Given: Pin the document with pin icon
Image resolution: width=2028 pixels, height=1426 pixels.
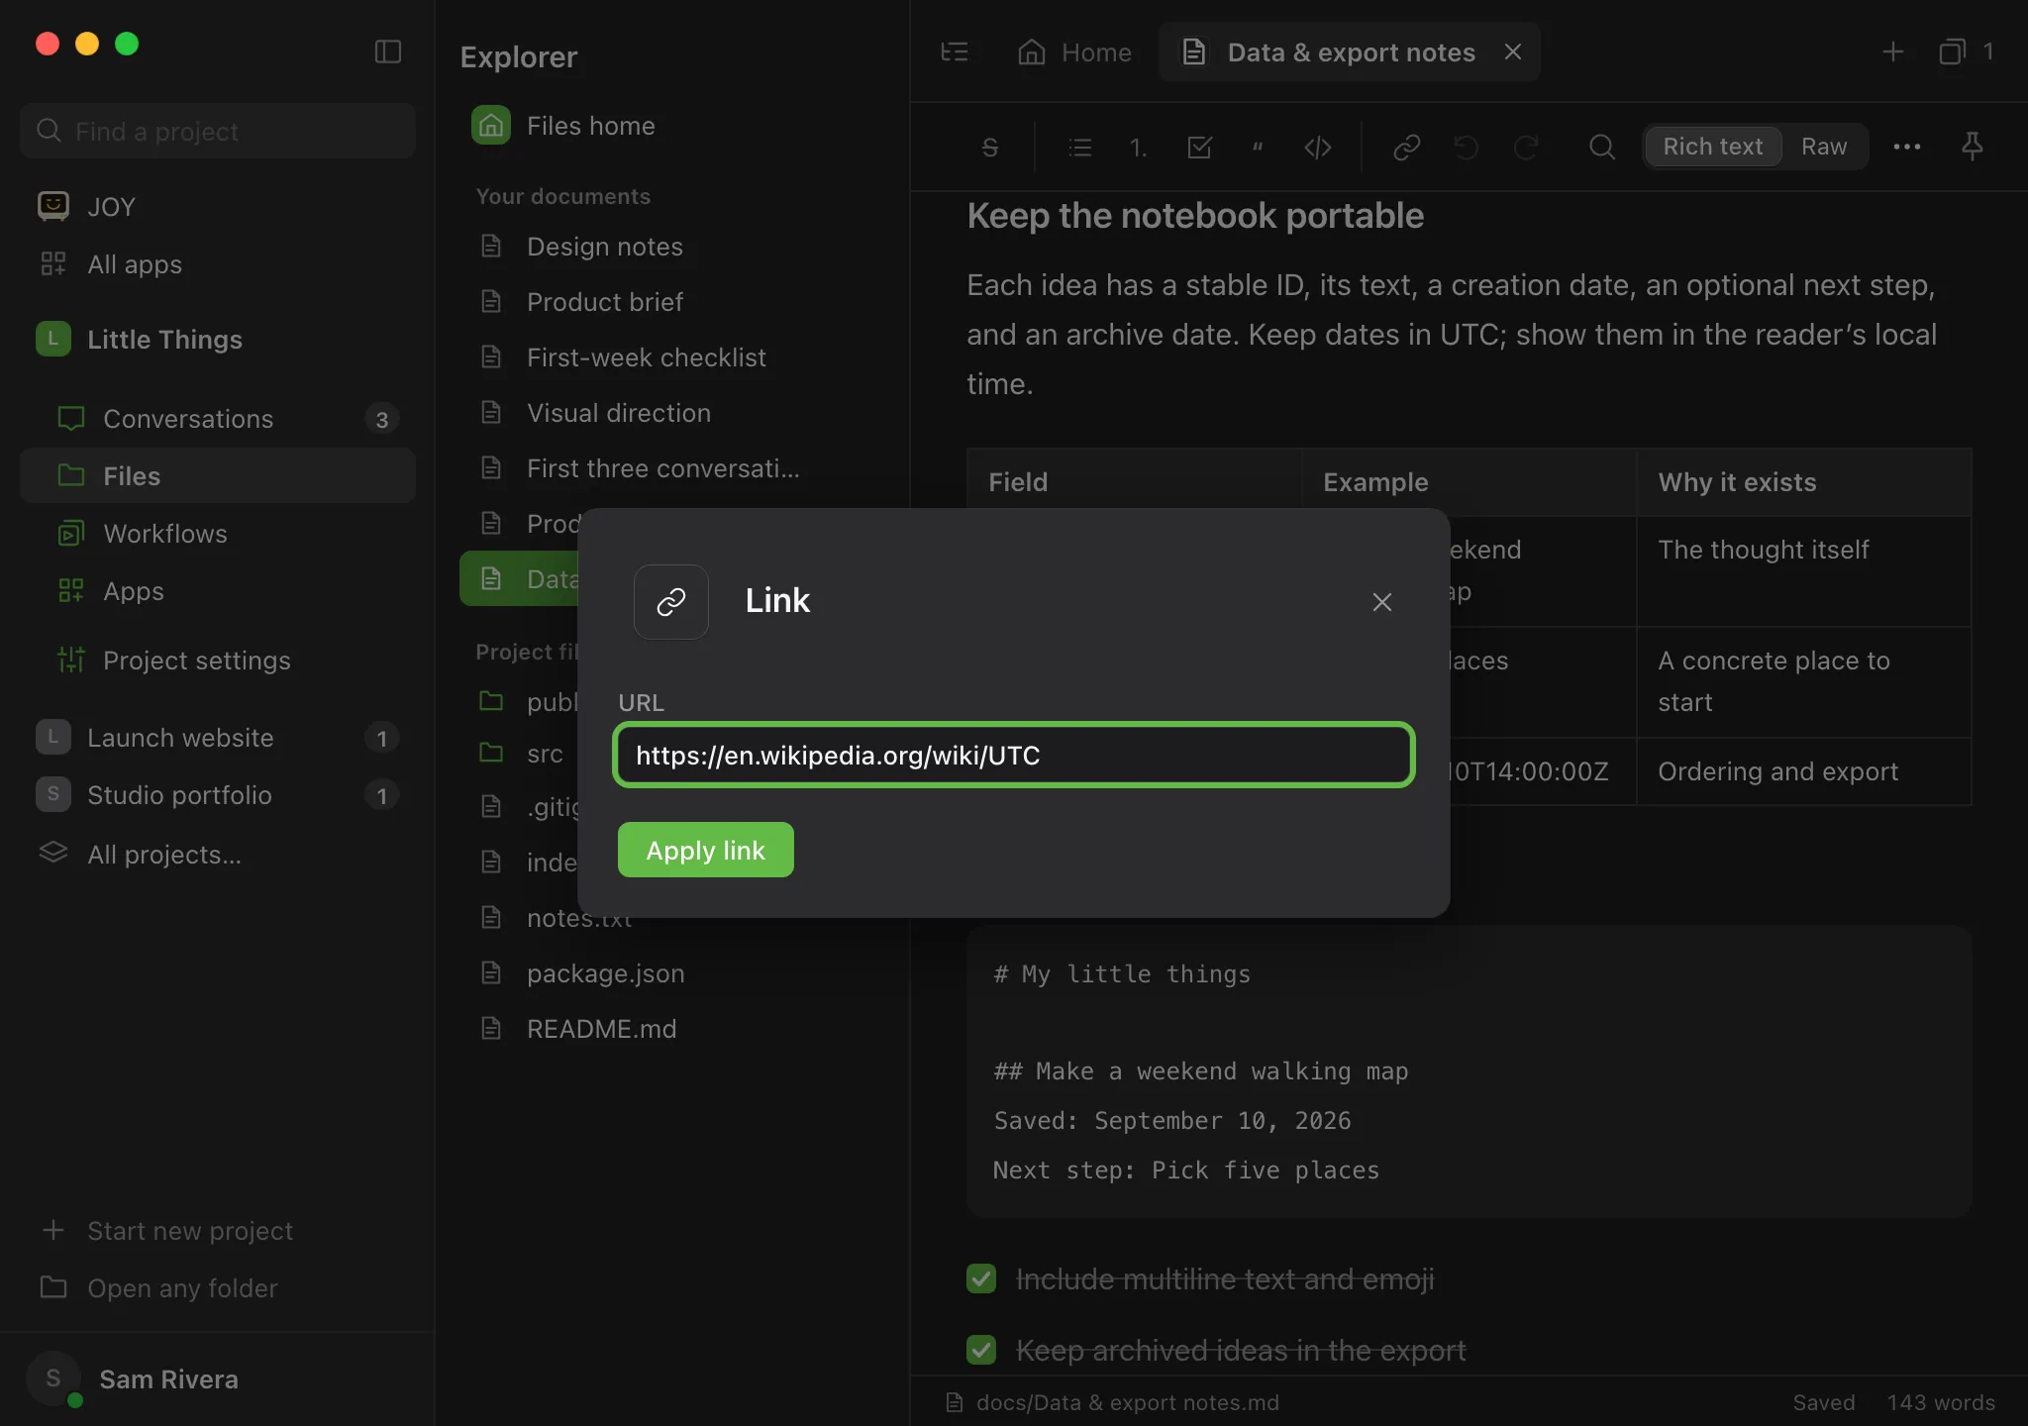Looking at the screenshot, I should point(1973,147).
